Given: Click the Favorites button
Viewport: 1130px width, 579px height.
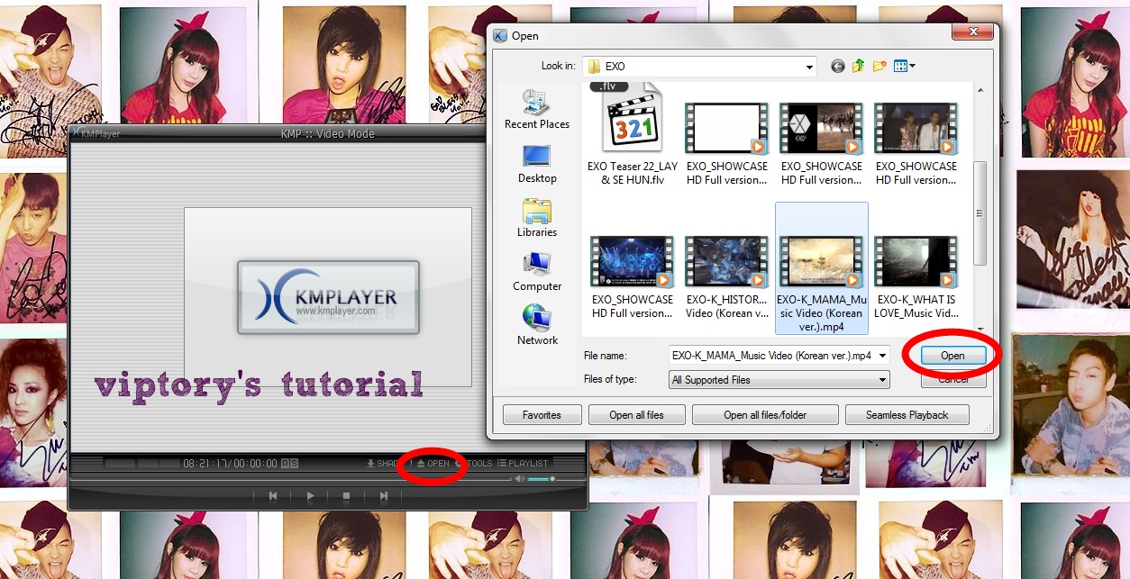Looking at the screenshot, I should pyautogui.click(x=542, y=415).
